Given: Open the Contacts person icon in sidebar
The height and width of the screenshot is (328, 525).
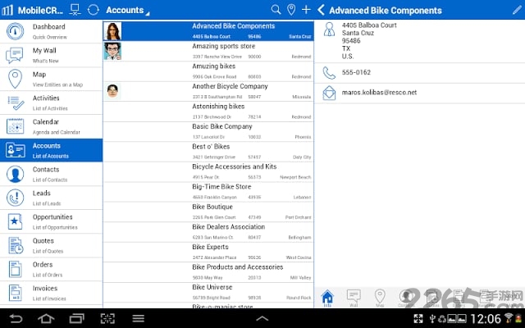Looking at the screenshot, I should [15, 174].
